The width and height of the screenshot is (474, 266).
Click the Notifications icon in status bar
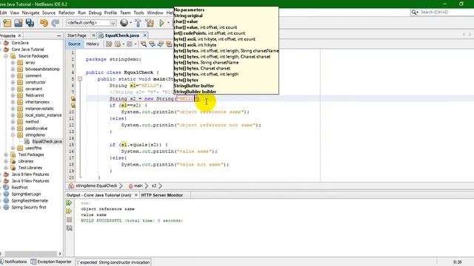coord(2,262)
